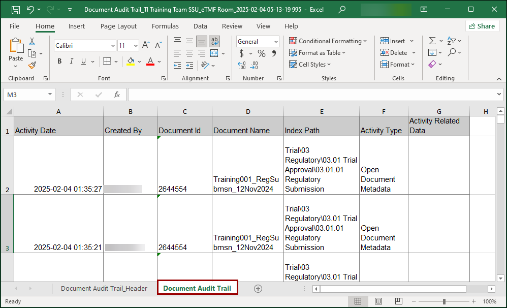507x308 pixels.
Task: Click inside the Name Box showing M3
Action: click(25, 95)
